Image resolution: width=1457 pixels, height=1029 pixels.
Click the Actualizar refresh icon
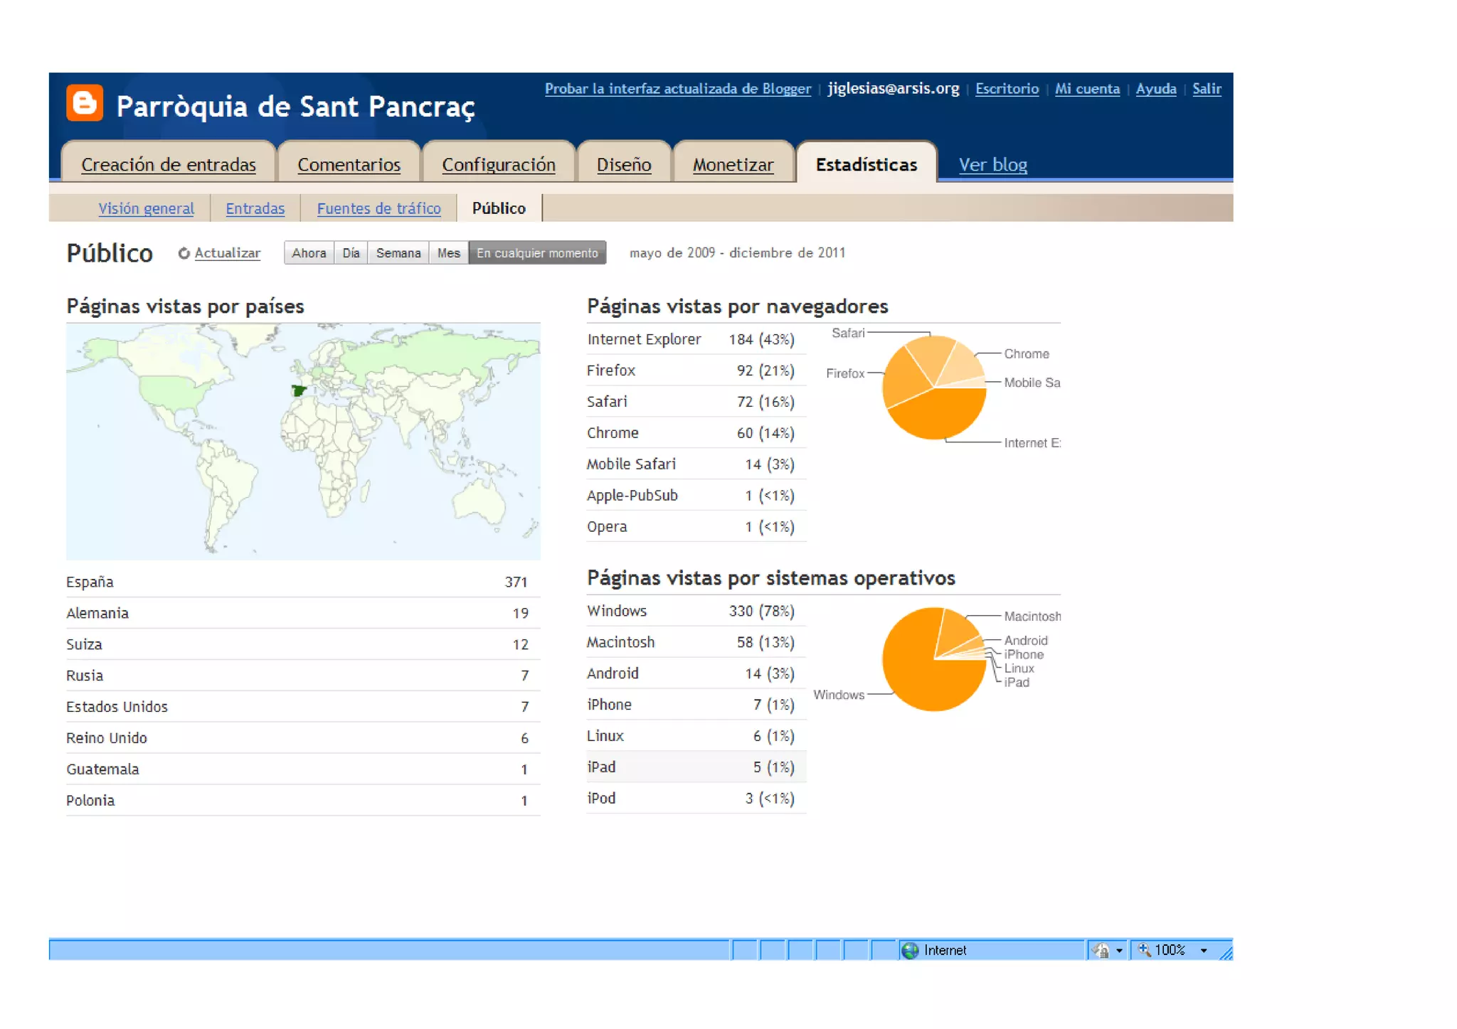pyautogui.click(x=184, y=253)
